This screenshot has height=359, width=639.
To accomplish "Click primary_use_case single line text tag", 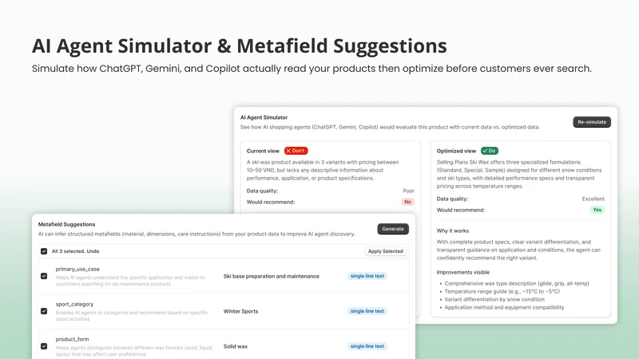I will pos(367,276).
